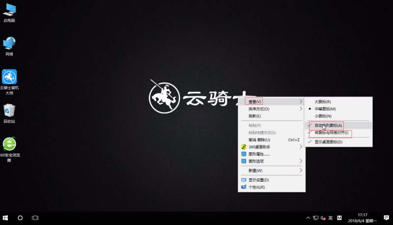Open the 新建(W) menu entry

271,170
